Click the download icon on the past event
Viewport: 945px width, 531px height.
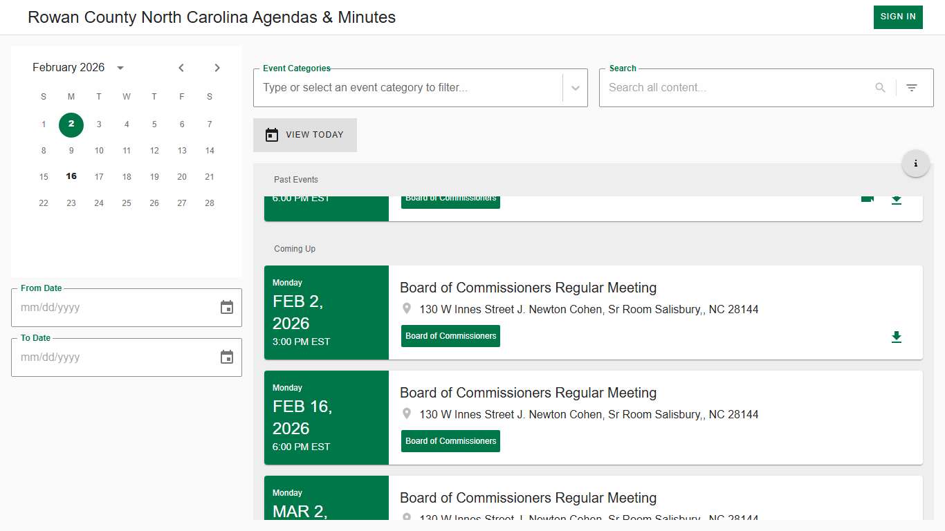pyautogui.click(x=897, y=200)
